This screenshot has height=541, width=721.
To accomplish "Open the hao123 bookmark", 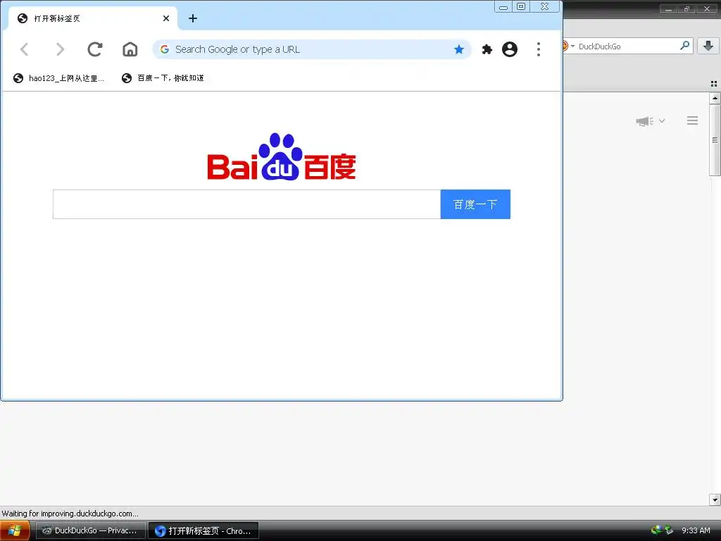I will pos(59,78).
